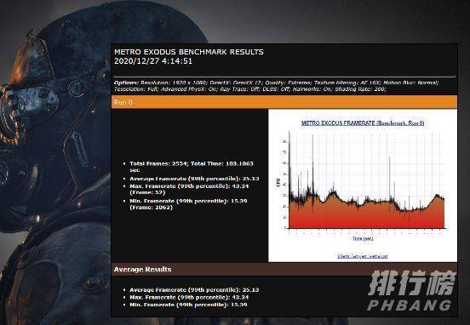Click the 'Options: Resolution: 1920 x 1080' line
The image size is (470, 325).
[276, 83]
